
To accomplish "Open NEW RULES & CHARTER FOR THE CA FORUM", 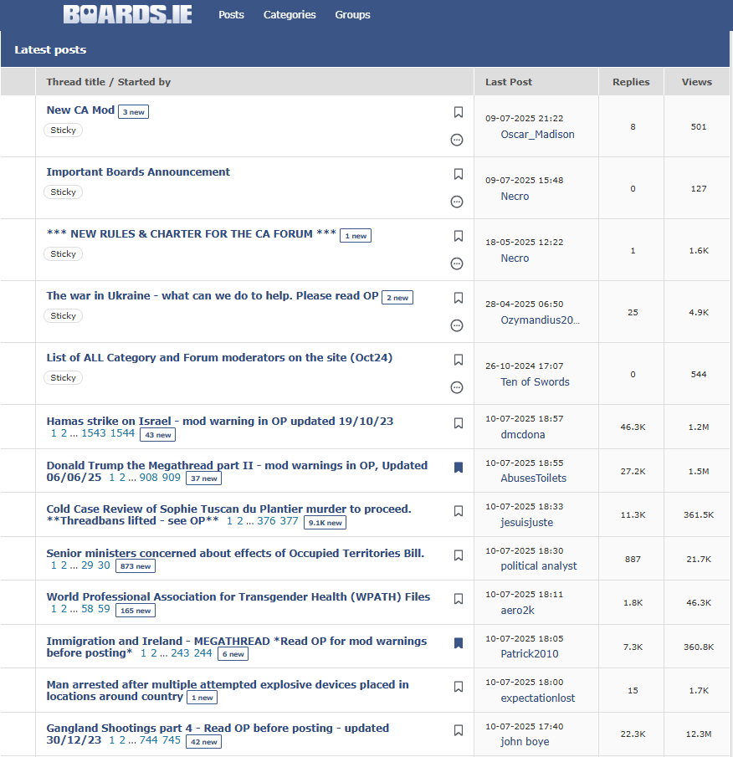I will point(192,233).
